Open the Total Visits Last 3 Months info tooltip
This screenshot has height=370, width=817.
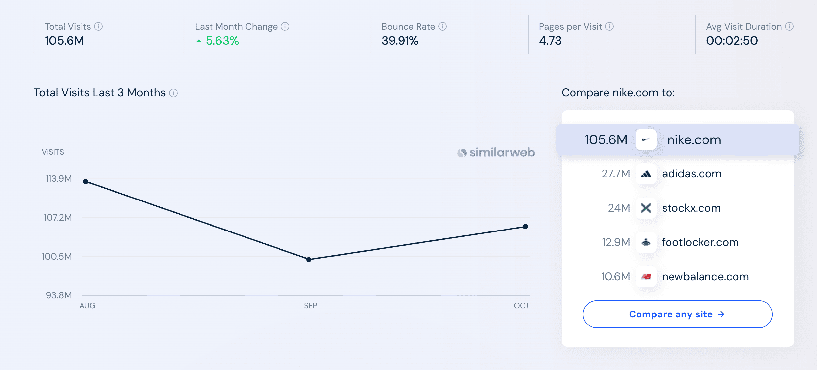[173, 93]
